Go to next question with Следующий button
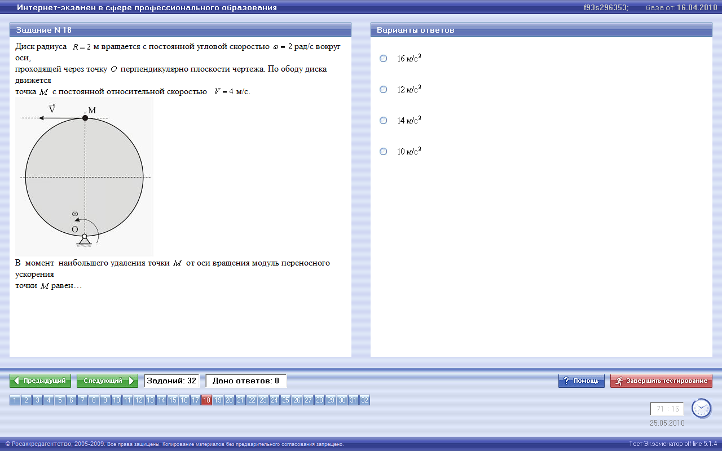Image resolution: width=722 pixels, height=451 pixels. pyautogui.click(x=107, y=381)
